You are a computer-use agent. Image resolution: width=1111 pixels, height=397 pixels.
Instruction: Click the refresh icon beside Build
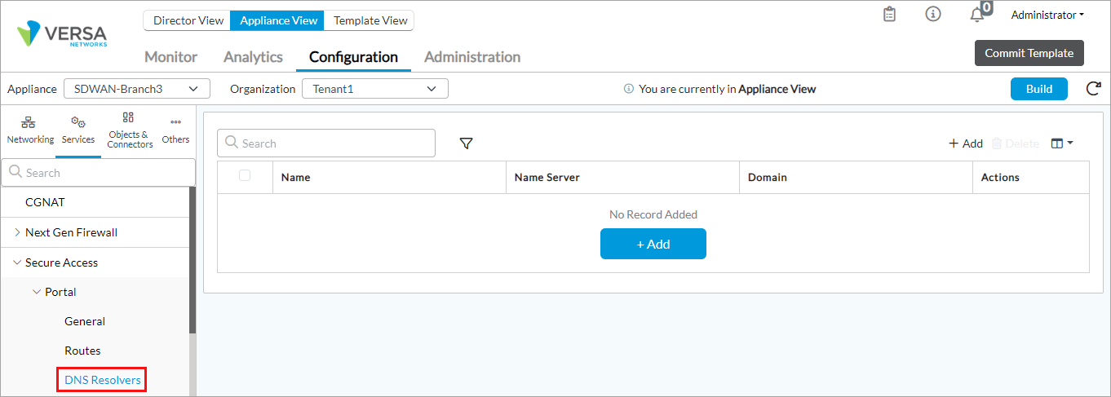click(1093, 89)
